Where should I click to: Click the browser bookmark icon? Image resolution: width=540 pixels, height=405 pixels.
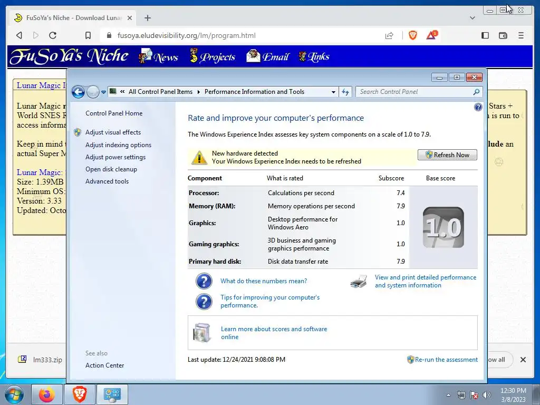click(88, 35)
